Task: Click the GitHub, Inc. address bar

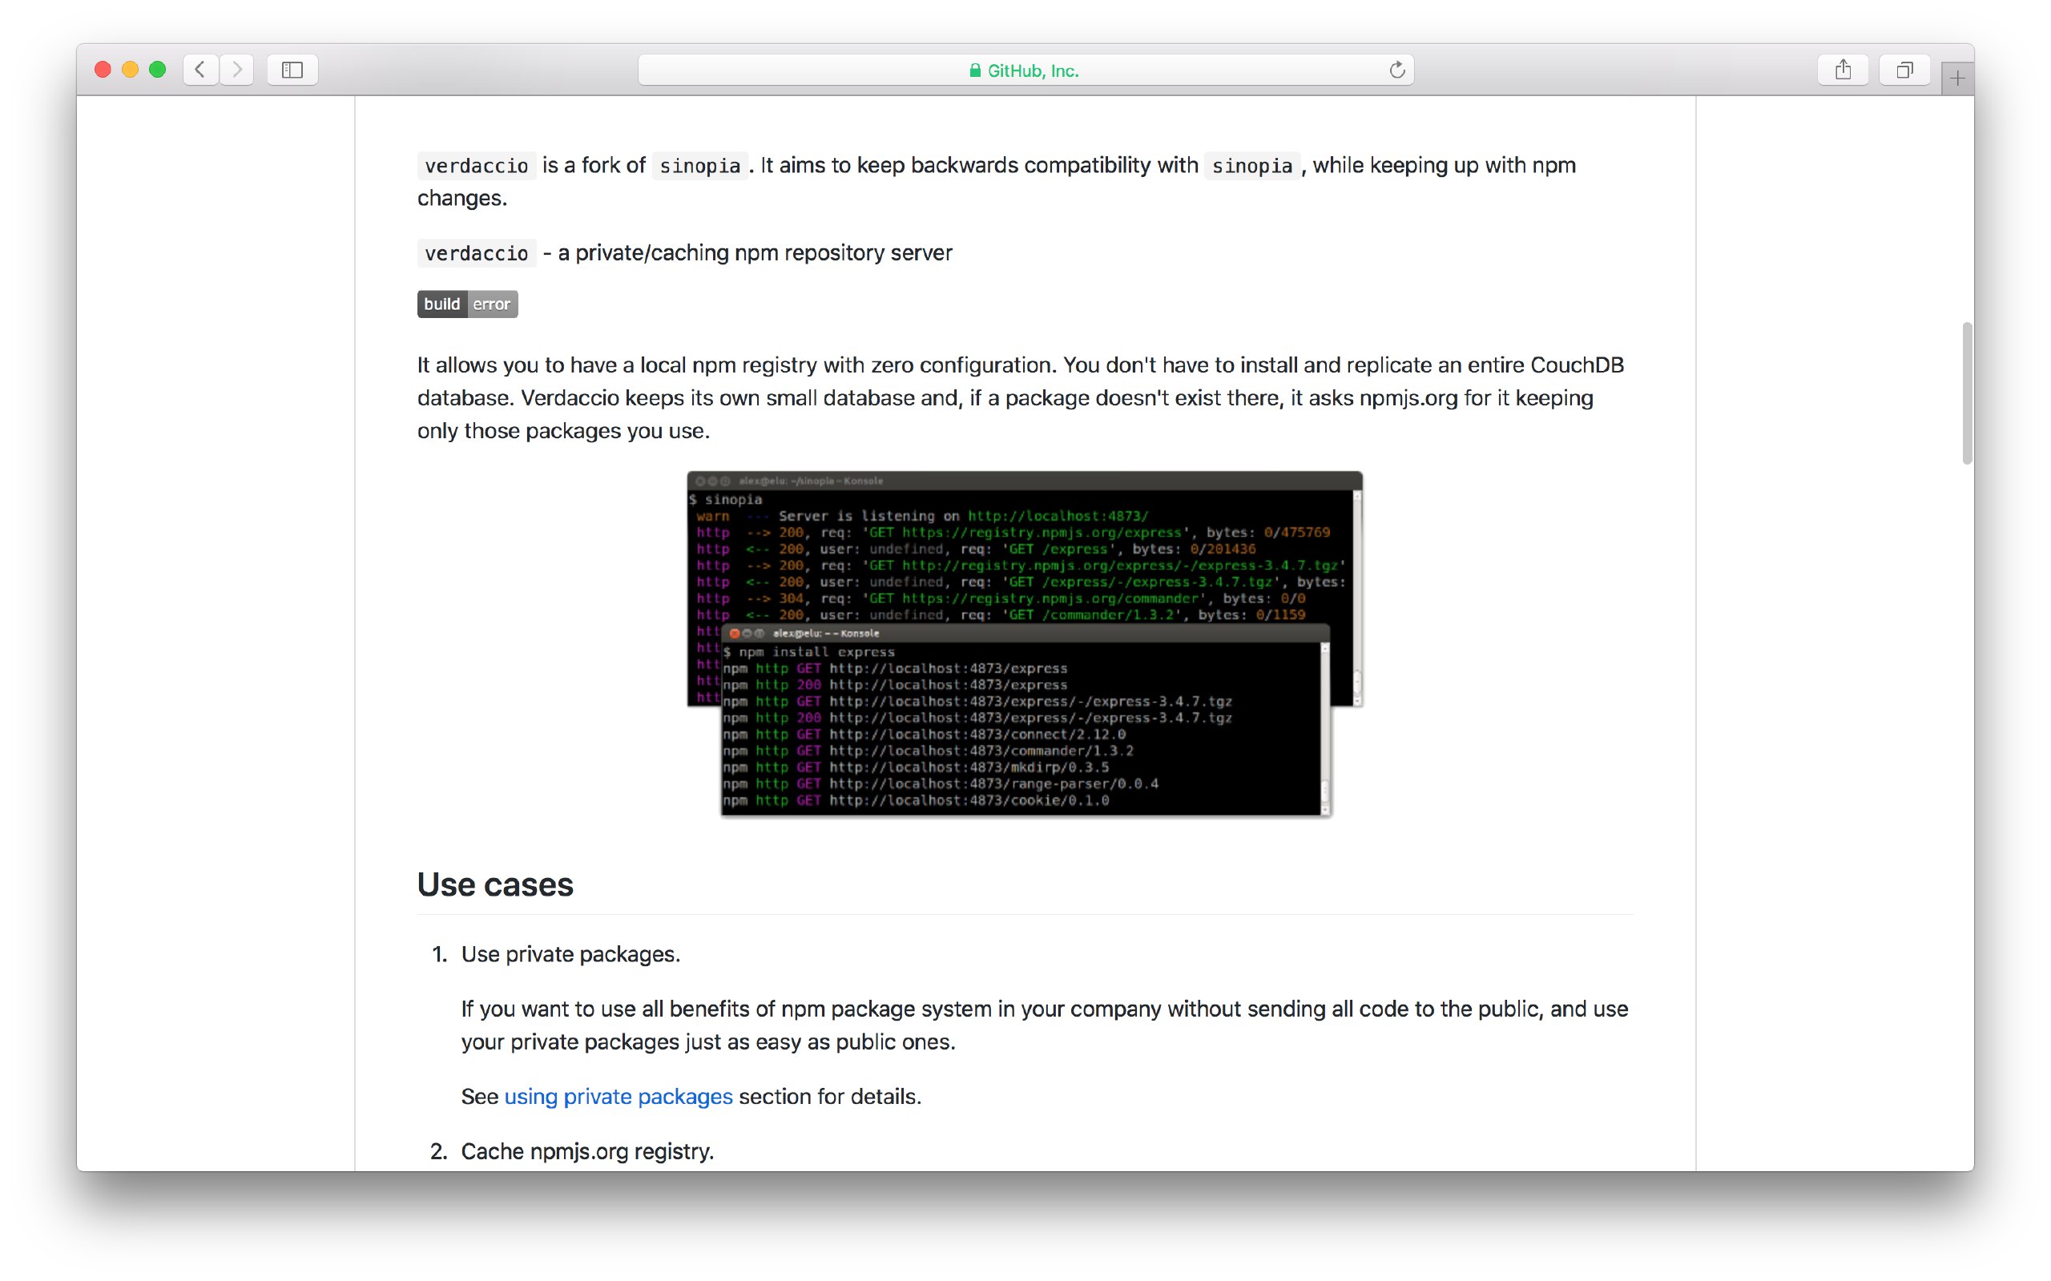Action: pos(1025,70)
